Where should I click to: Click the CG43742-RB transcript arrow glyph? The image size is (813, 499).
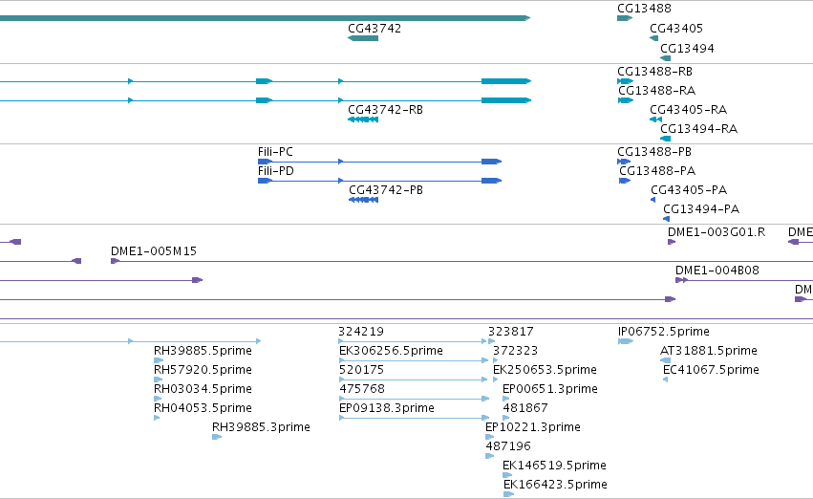point(363,119)
